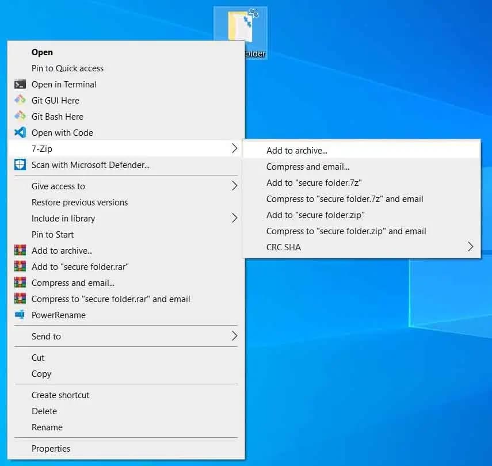Expand the Give access to submenu arrow

234,186
